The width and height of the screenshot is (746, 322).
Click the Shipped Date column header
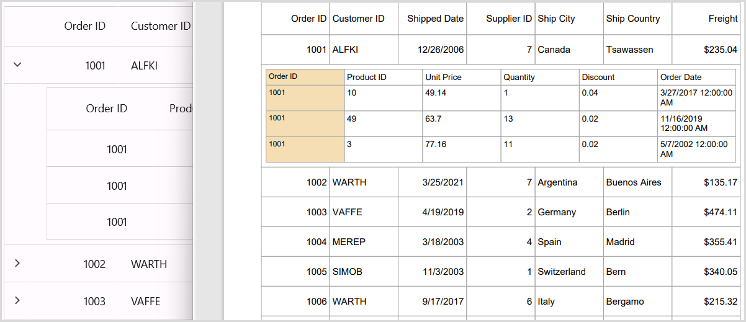pos(435,19)
